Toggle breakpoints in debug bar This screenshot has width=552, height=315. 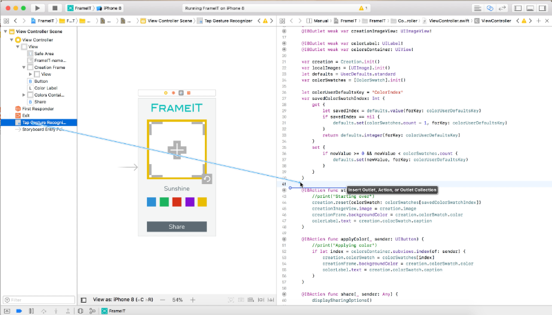click(x=19, y=311)
